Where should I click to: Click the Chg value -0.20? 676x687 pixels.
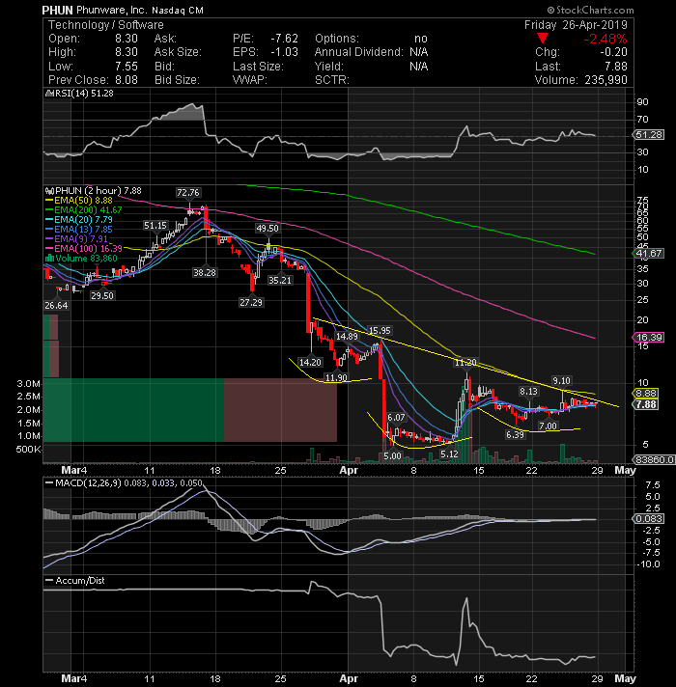click(614, 52)
